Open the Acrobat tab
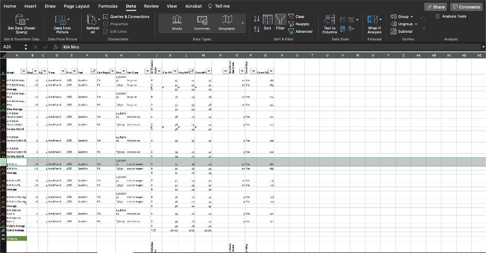This screenshot has width=486, height=253. [x=194, y=6]
